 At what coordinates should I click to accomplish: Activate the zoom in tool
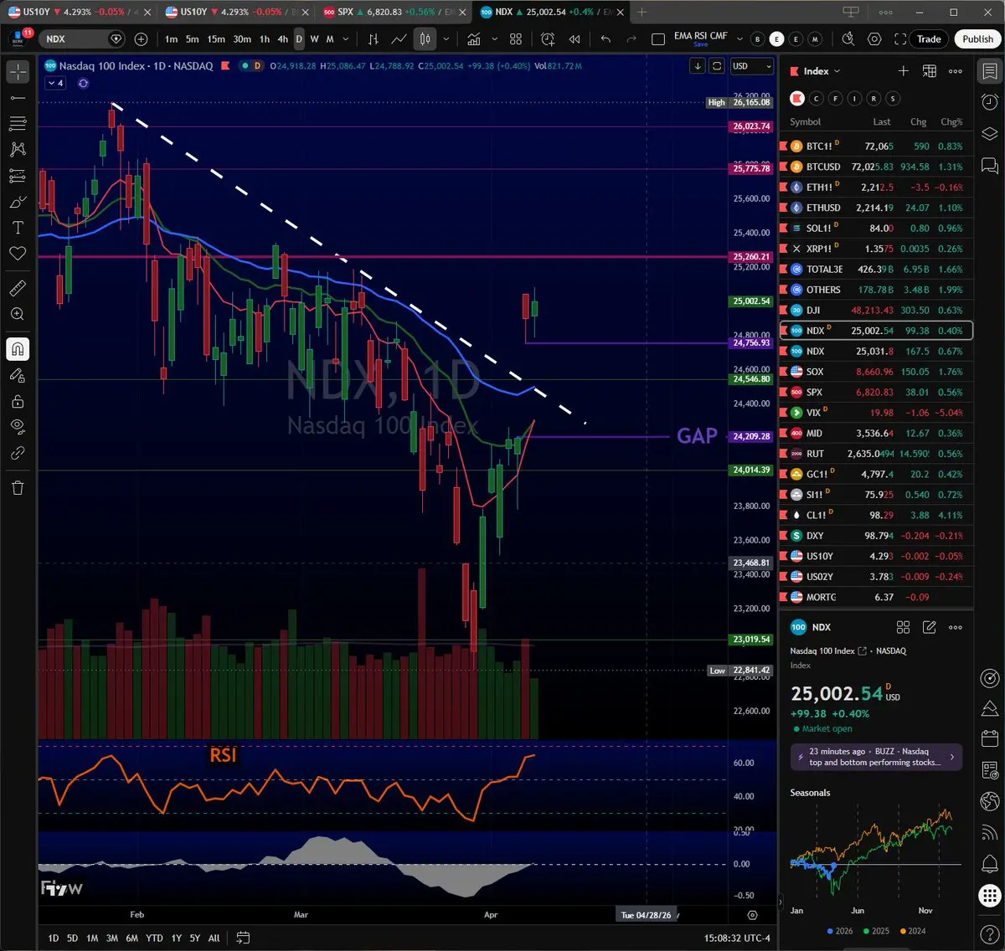(18, 314)
